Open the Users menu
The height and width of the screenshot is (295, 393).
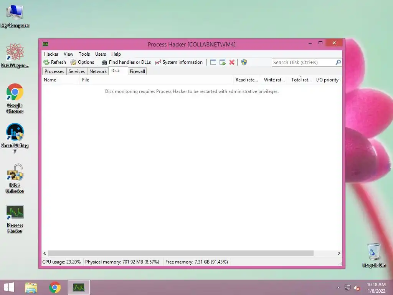tap(101, 54)
